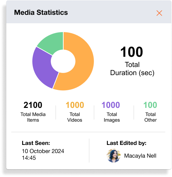This screenshot has height=177, width=172.
Task: Click the Total Videos label
Action: click(75, 117)
